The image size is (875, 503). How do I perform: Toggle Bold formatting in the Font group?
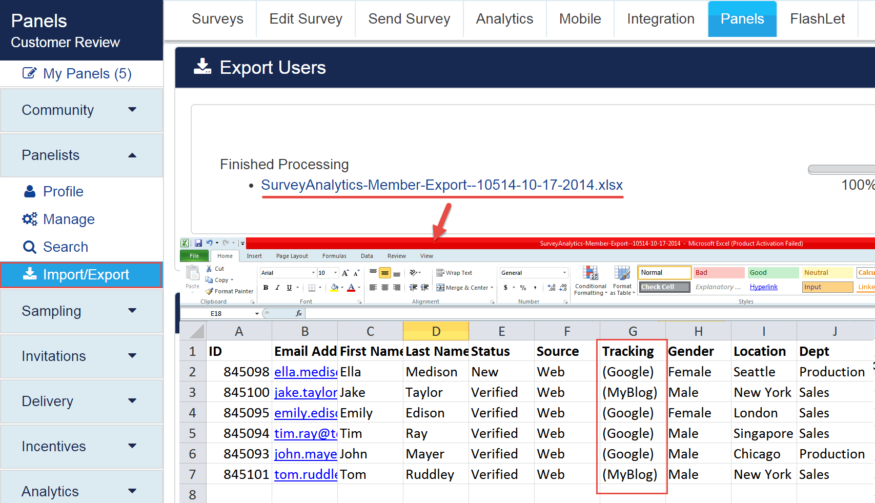pos(266,288)
